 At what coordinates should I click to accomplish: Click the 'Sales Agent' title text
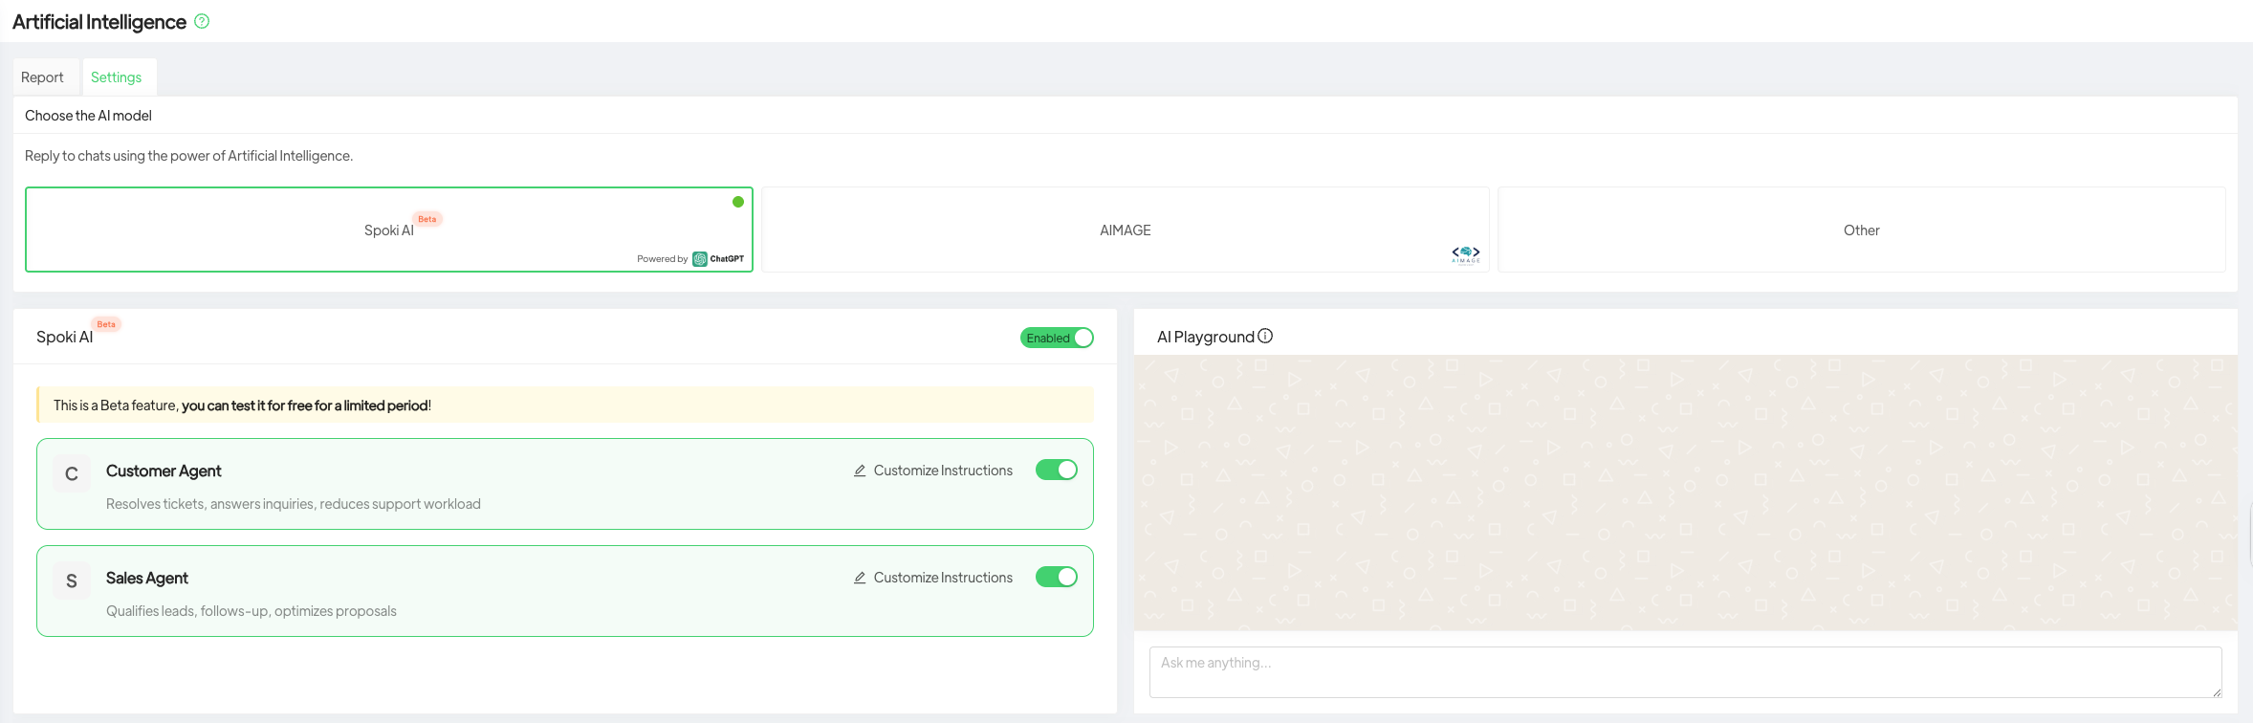pos(147,578)
